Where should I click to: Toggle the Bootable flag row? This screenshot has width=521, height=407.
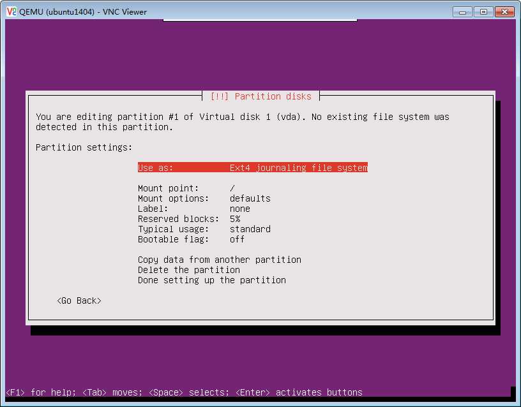191,239
